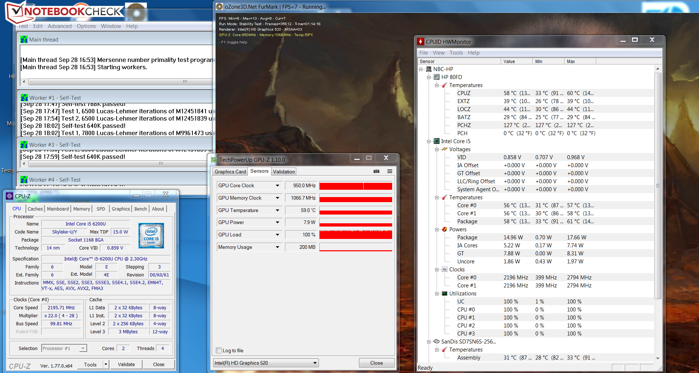Click the Utilizations graph icon
The height and width of the screenshot is (373, 699).
point(445,293)
